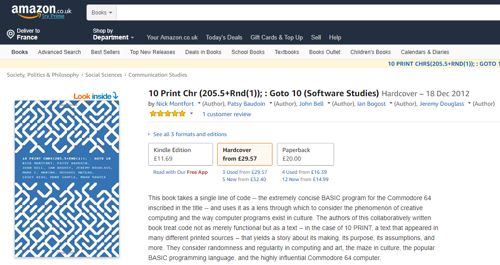Viewport: 500px width, 265px height.
Task: Open Society, Politics & Philosophy breadcrumb
Action: 43,75
